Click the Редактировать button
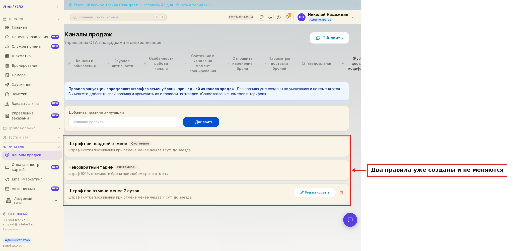This screenshot has height=251, width=513. pyautogui.click(x=315, y=193)
